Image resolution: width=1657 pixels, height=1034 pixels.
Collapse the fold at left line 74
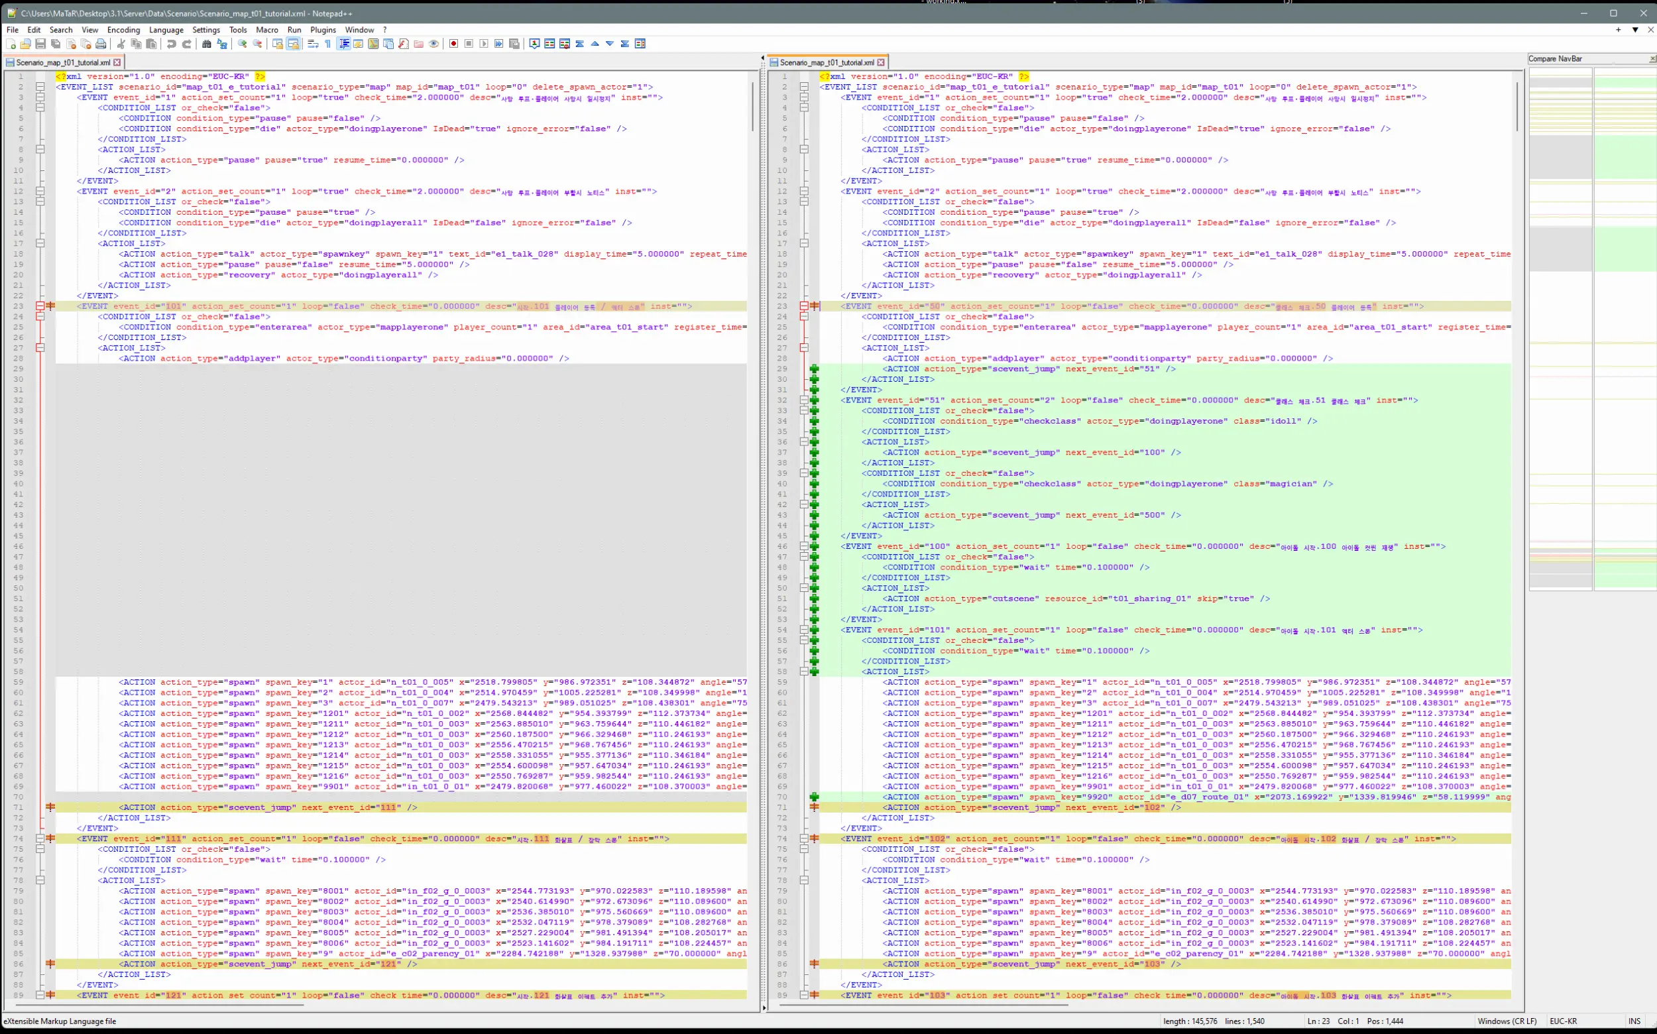[40, 838]
